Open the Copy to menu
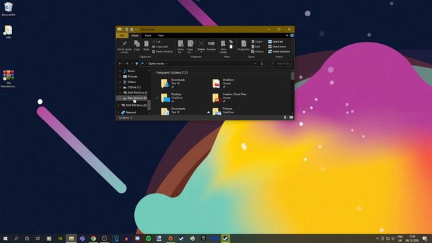432x243 pixels. point(190,47)
